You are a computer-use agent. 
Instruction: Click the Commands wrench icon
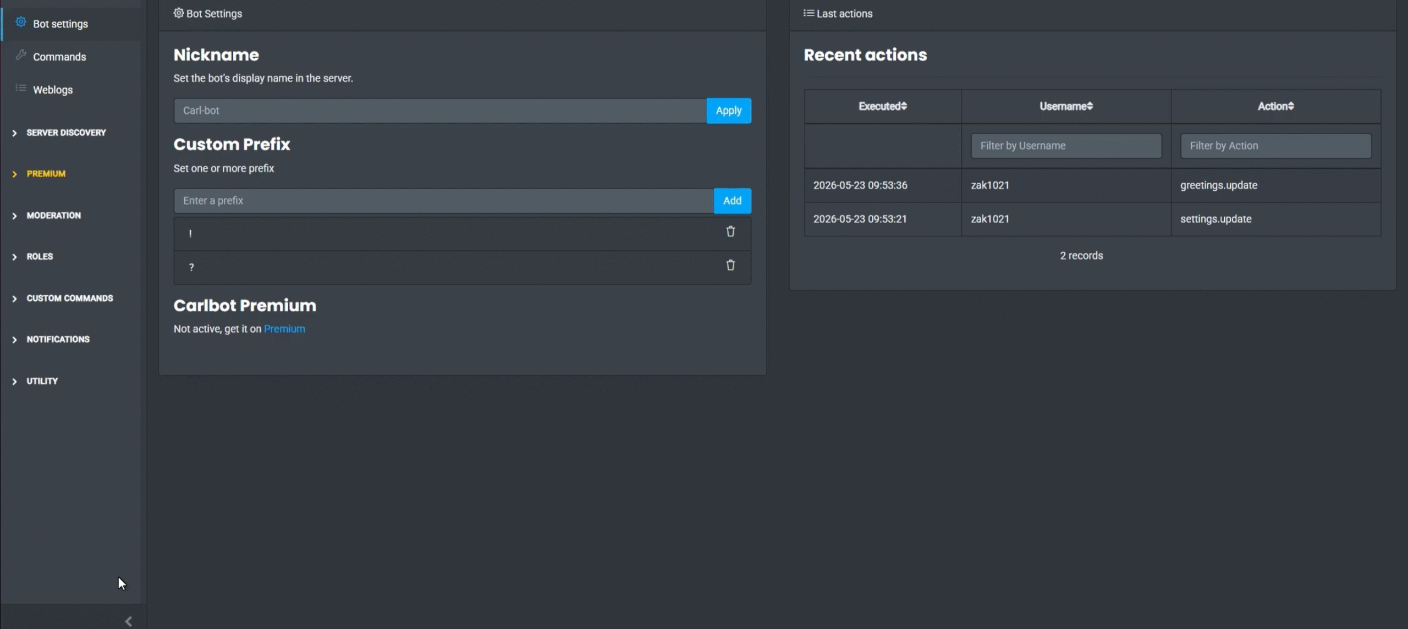[x=21, y=55]
